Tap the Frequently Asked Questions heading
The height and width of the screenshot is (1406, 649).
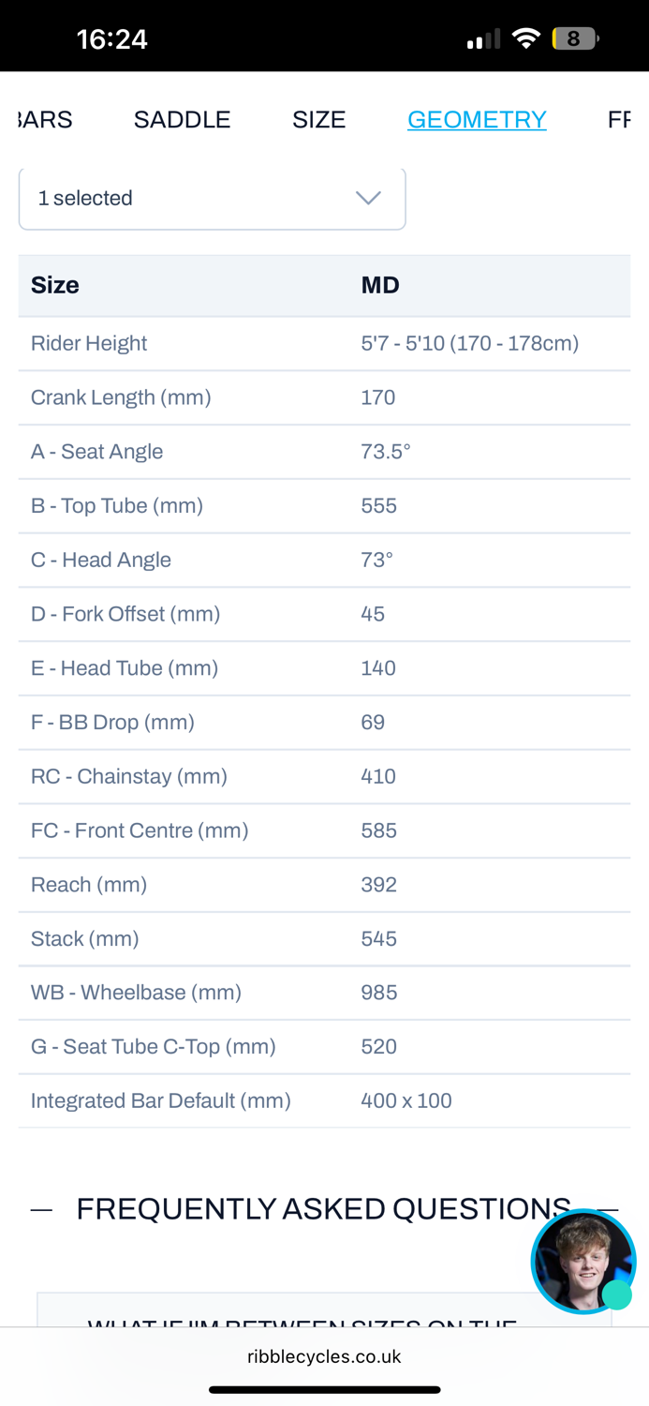[x=323, y=1209]
